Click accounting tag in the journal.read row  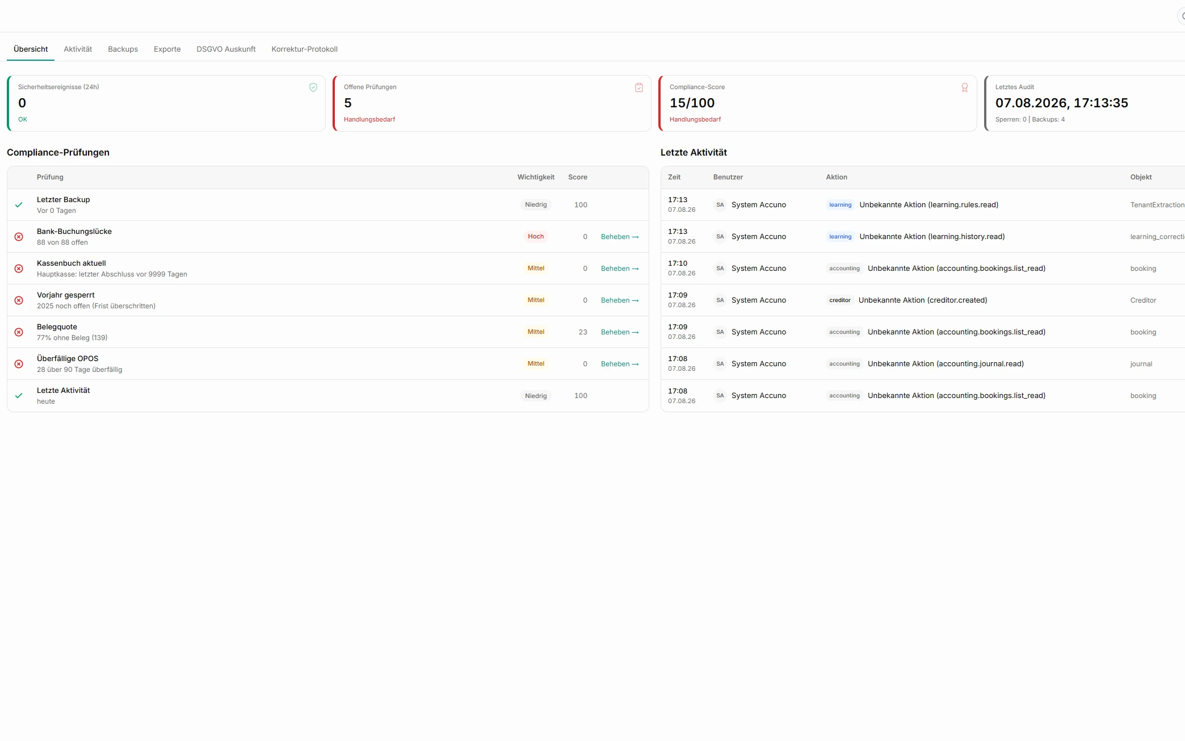click(x=844, y=364)
